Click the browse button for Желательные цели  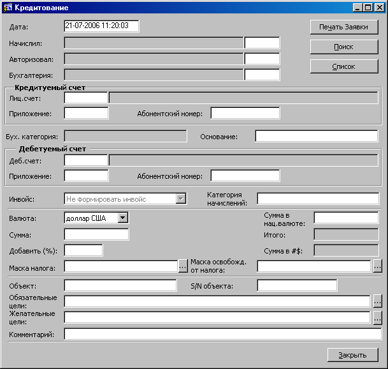377,318
